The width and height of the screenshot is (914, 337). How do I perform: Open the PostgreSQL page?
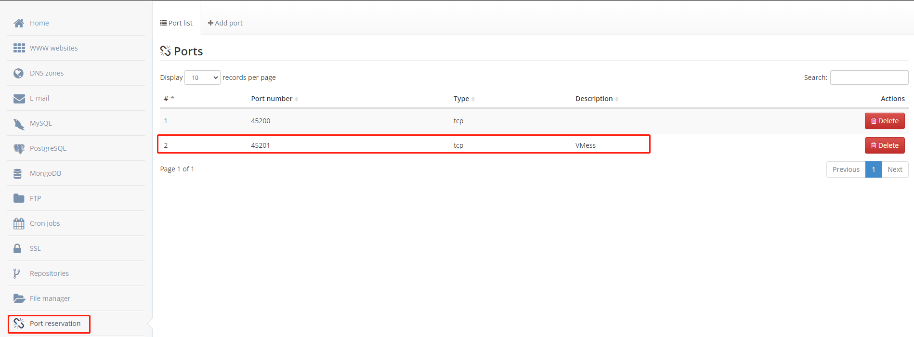(x=48, y=148)
